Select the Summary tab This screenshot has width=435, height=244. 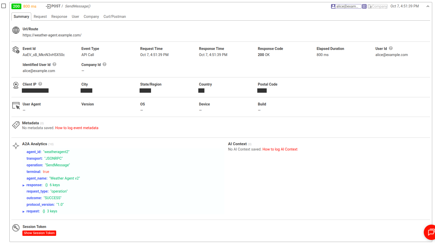21,17
